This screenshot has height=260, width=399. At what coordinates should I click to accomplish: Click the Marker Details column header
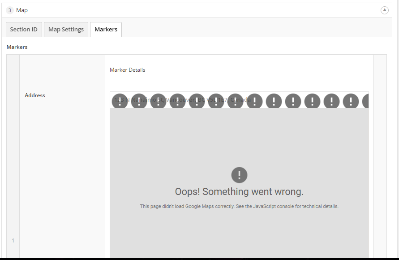(x=128, y=70)
